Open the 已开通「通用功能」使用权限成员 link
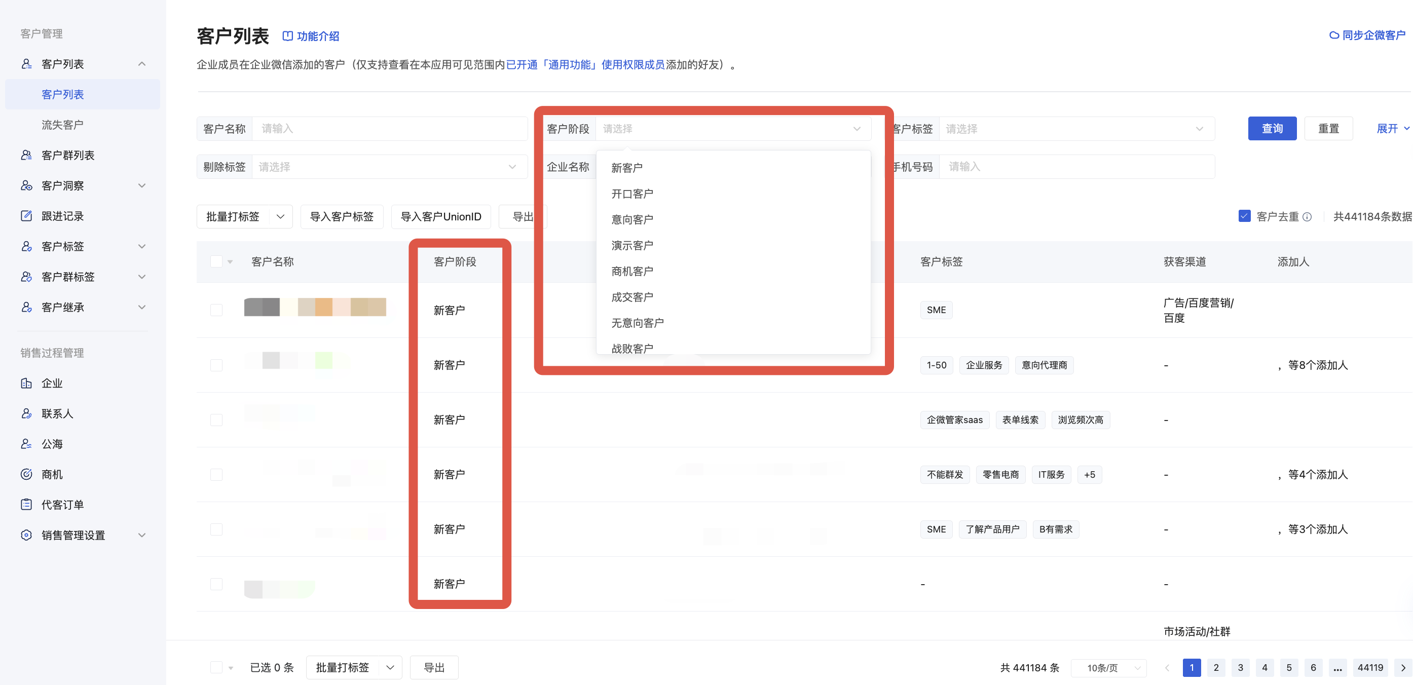 point(585,65)
